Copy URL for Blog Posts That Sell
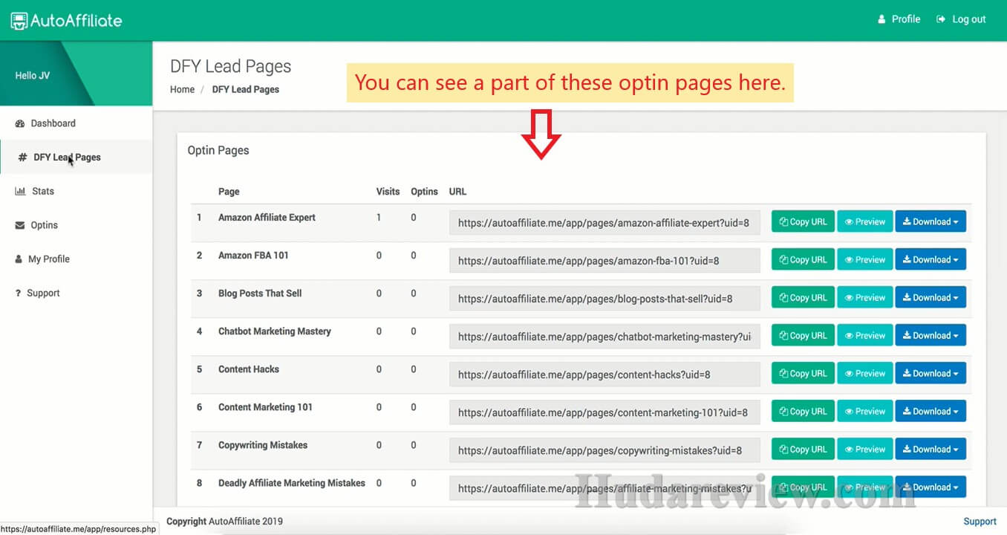Screen dimensions: 1007x535 coord(803,297)
